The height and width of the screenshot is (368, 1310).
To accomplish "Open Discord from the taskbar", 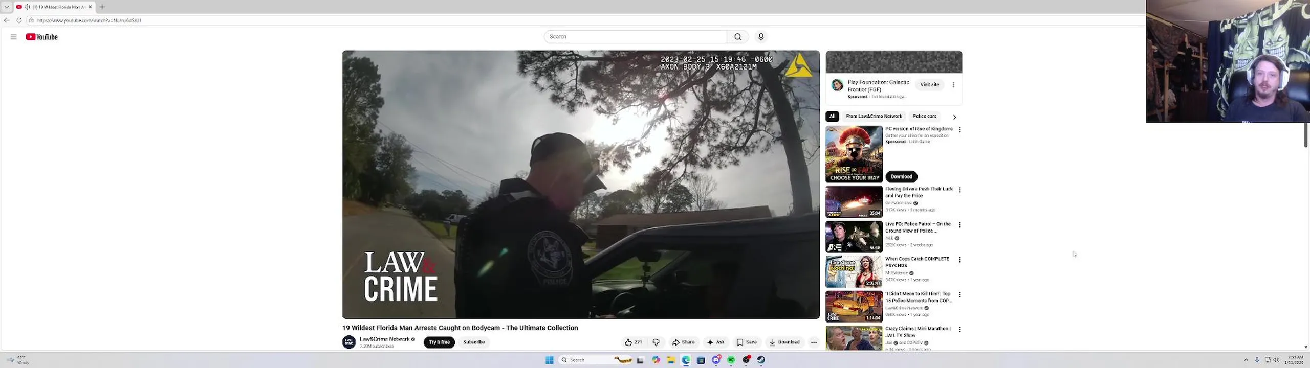I will [716, 360].
